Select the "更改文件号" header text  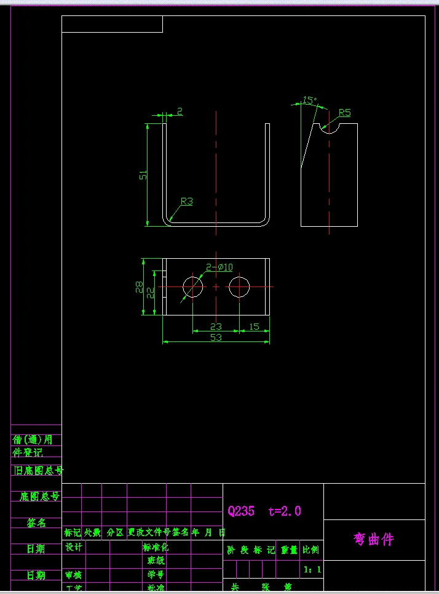(149, 532)
